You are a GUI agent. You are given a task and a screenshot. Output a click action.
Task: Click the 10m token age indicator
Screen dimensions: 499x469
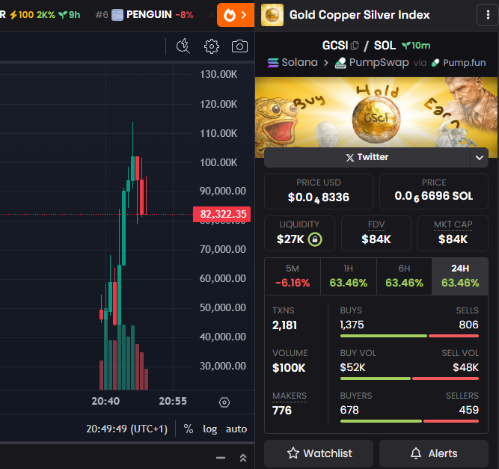pos(416,46)
